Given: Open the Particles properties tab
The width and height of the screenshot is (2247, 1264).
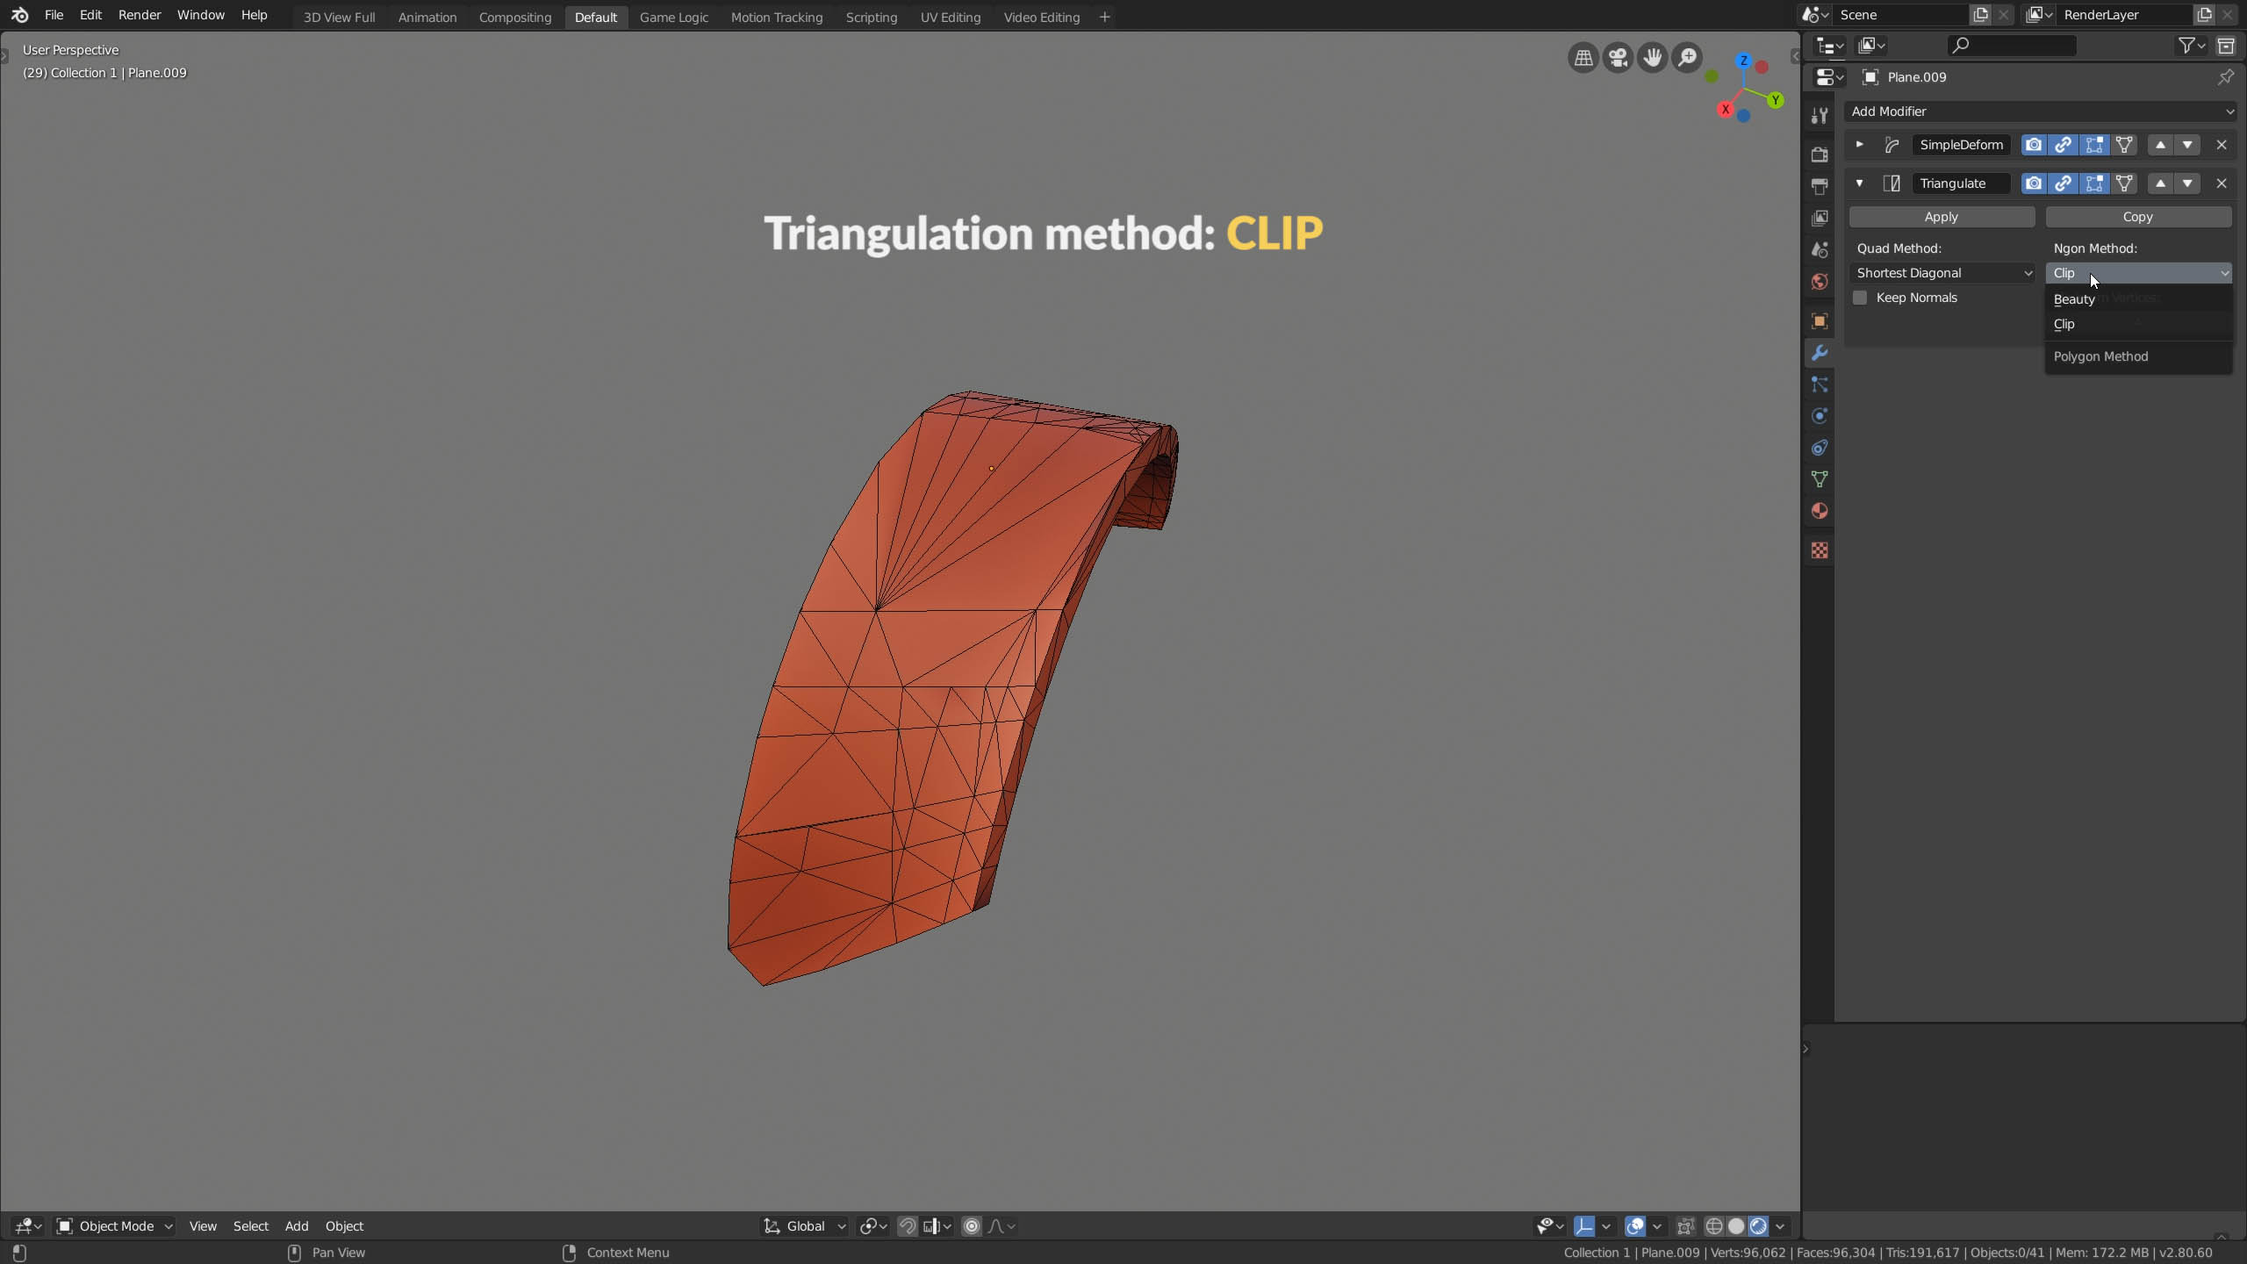Looking at the screenshot, I should 1820,384.
